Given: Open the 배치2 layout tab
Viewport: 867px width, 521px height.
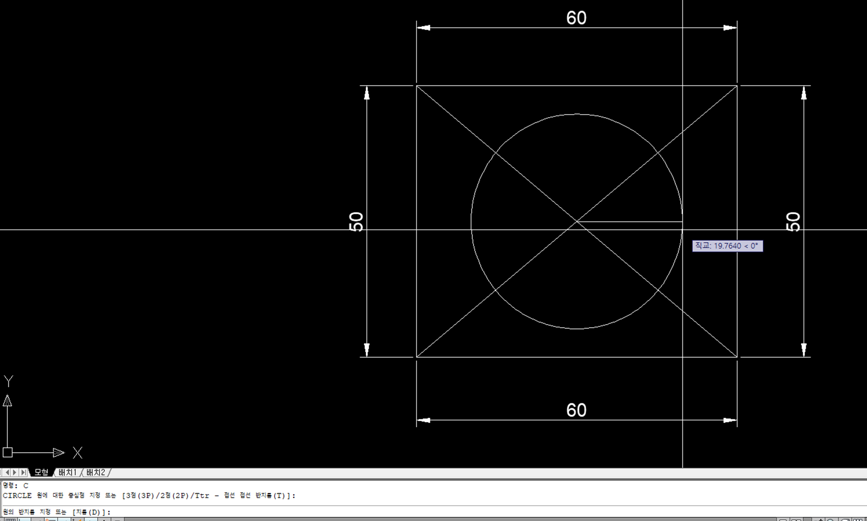Looking at the screenshot, I should [96, 472].
